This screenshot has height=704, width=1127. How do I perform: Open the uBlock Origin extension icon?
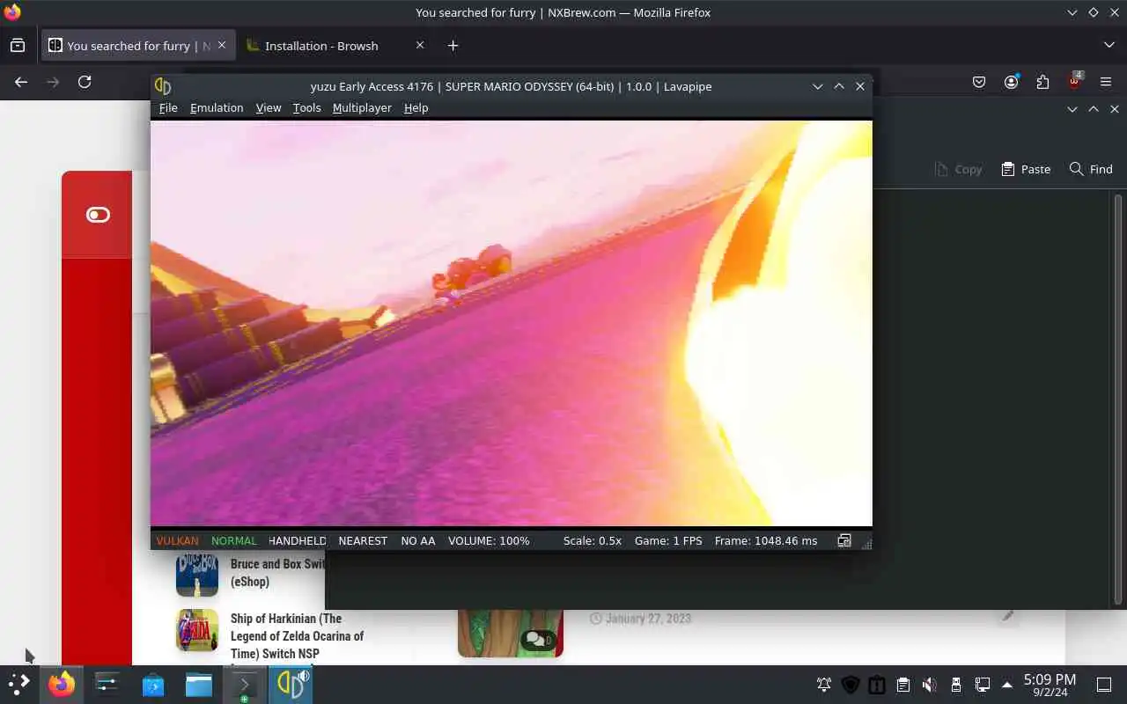coord(1074,82)
